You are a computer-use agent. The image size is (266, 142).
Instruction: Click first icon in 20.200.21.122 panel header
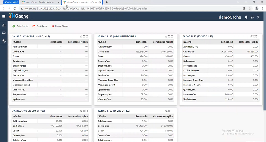coord(166,111)
